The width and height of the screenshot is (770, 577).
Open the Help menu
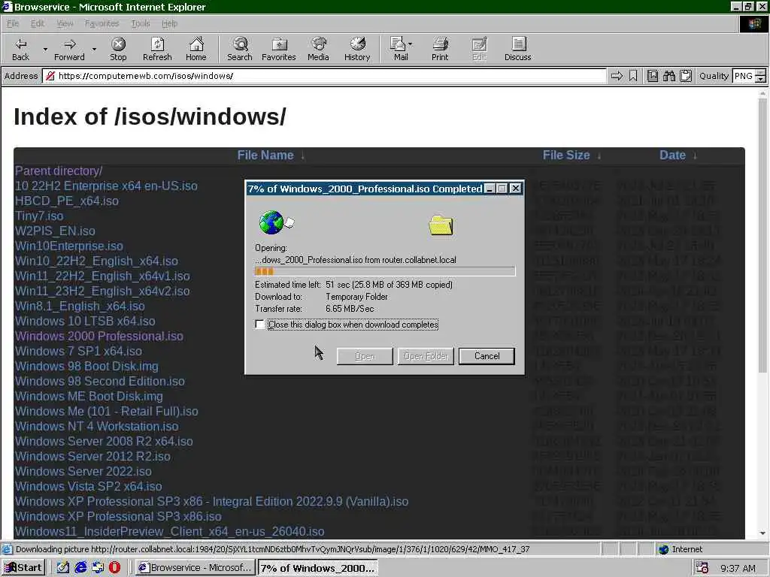(x=169, y=23)
